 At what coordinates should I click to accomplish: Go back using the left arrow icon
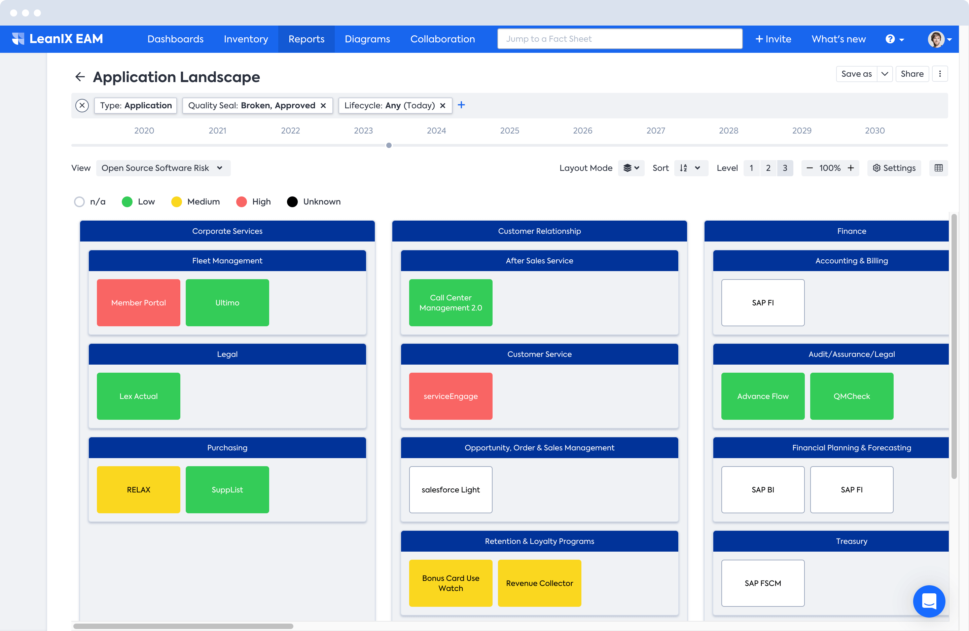pos(80,77)
